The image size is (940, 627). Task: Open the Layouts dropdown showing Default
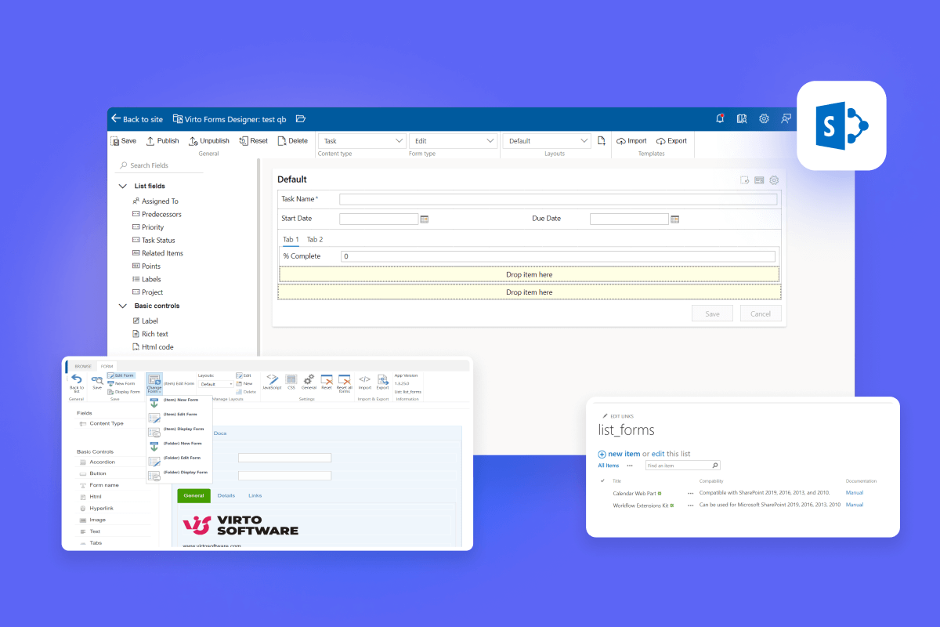[x=546, y=140]
